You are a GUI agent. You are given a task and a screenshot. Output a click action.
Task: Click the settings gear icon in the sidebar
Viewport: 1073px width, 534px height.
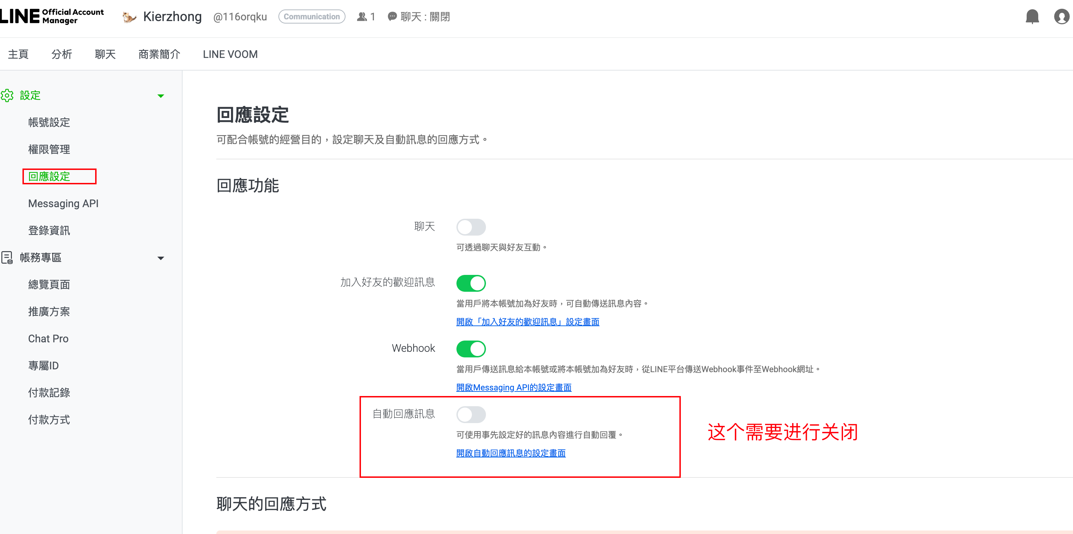(7, 95)
